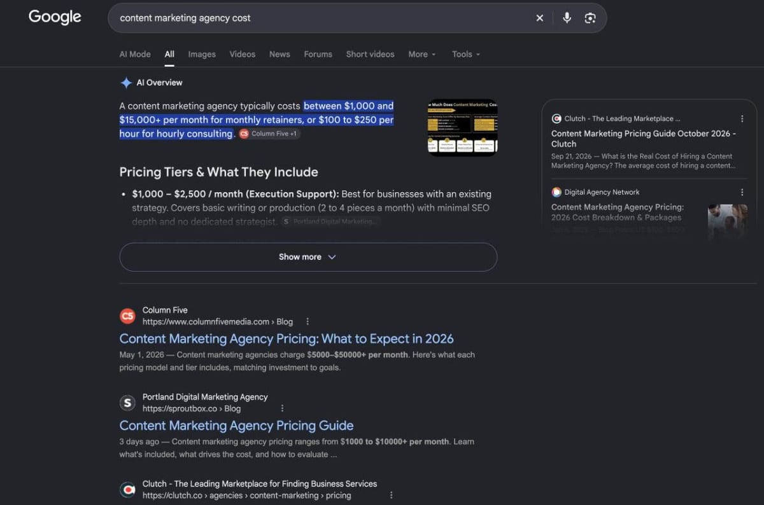This screenshot has width=764, height=505.
Task: Click the columnfivemedia.com Blog URL text
Action: [218, 322]
